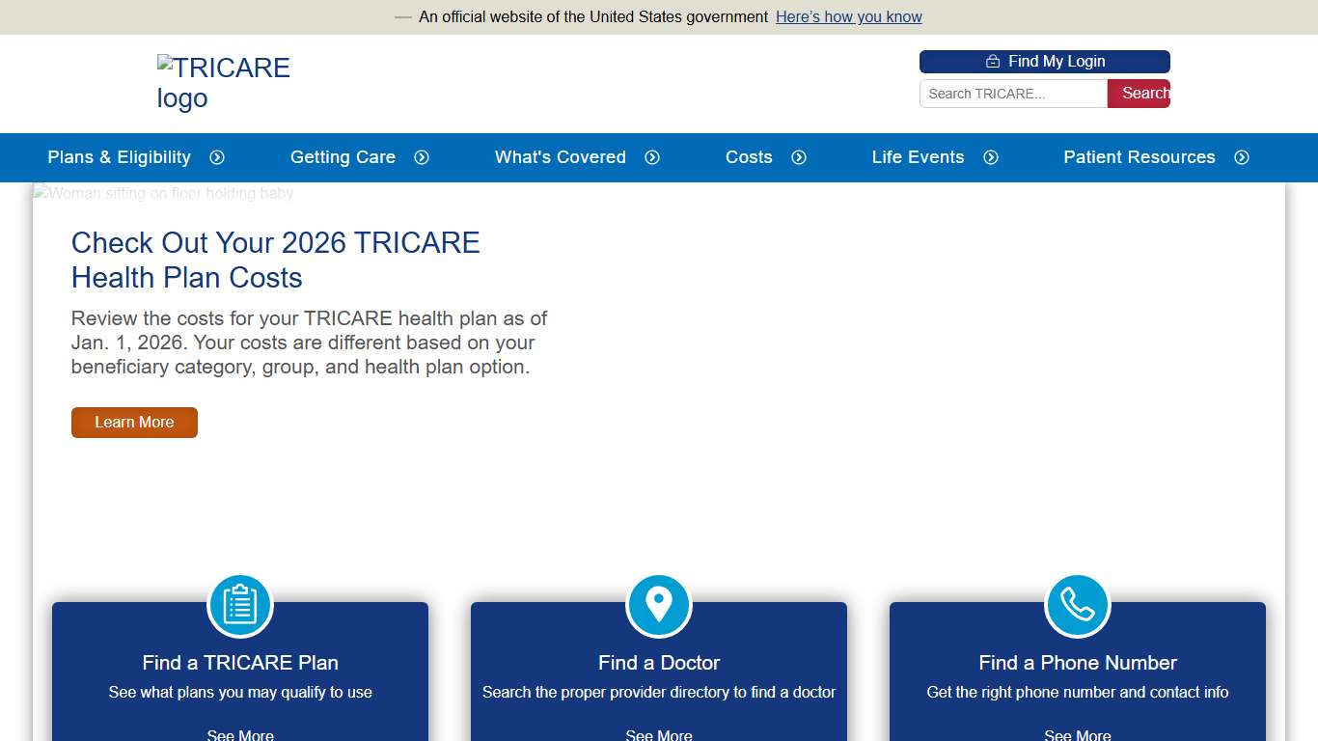Screen dimensions: 1318x741
Task: Click See More under Find a Doctor
Action: click(659, 734)
